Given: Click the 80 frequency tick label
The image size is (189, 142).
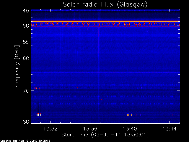Looking at the screenshot, I should [26, 122].
